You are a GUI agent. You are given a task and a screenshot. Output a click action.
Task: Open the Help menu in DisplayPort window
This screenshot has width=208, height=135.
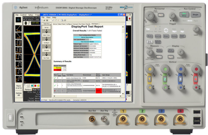(54, 17)
